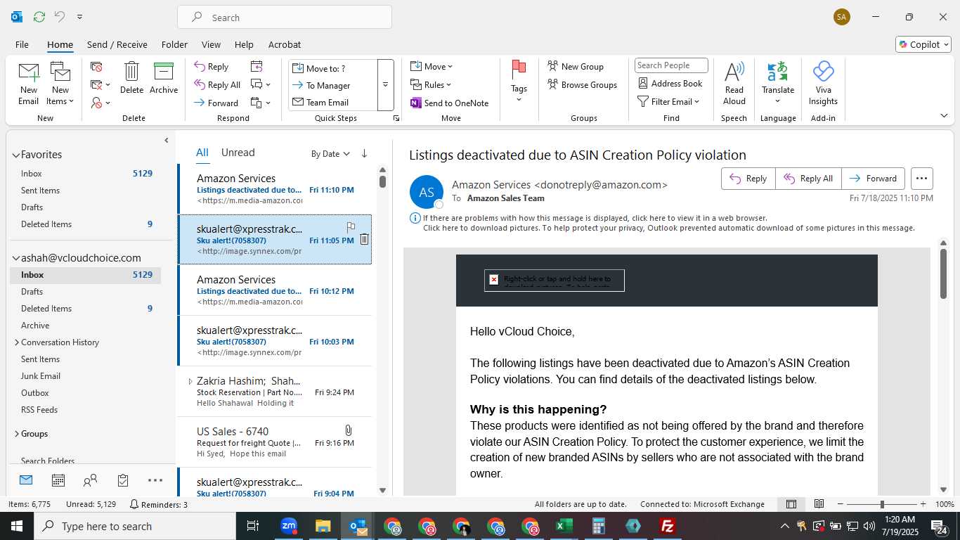Click the Ignore conversation icon

click(x=96, y=67)
